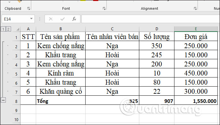
Task: Open Font group dialog launcher
Action: point(104,8)
